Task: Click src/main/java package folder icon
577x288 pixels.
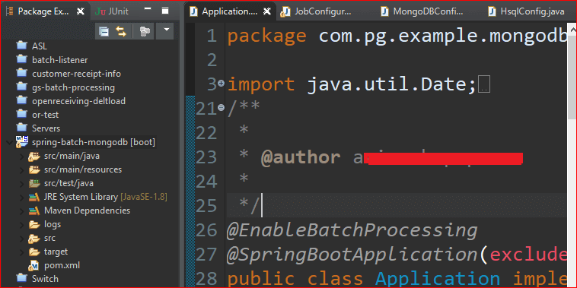Action: [x=34, y=156]
